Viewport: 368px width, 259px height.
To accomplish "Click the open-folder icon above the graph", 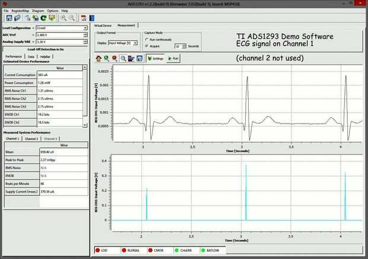I will point(131,58).
